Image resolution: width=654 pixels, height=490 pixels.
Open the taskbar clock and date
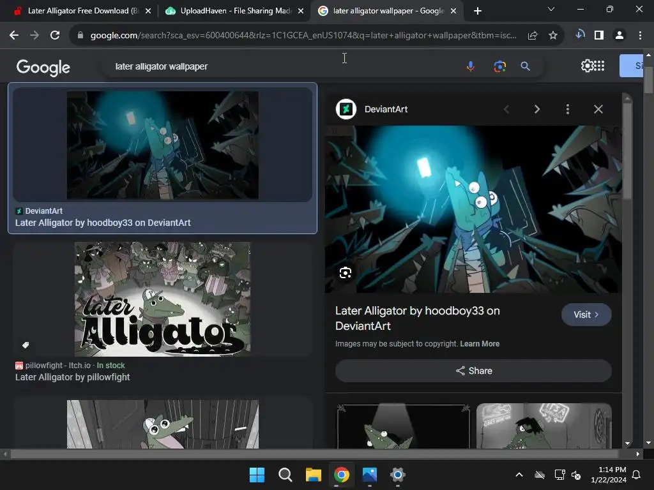(x=609, y=475)
